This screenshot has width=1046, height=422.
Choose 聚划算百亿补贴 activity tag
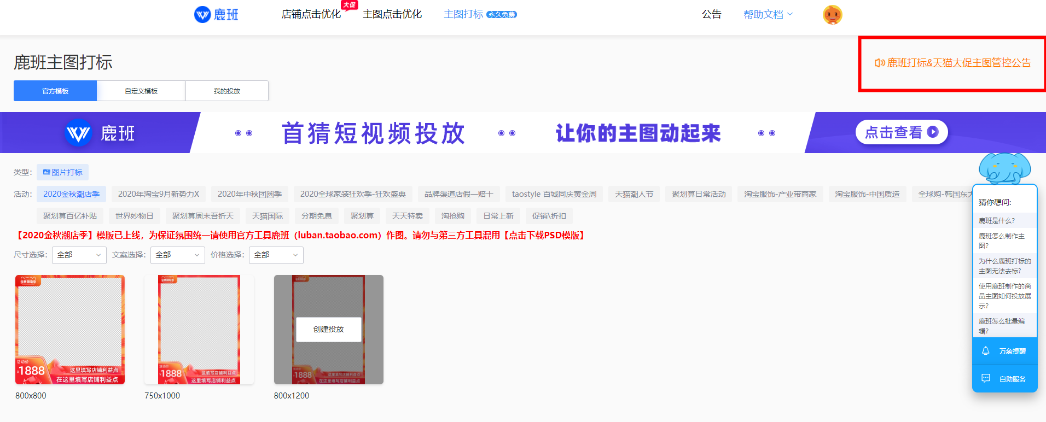tap(70, 216)
